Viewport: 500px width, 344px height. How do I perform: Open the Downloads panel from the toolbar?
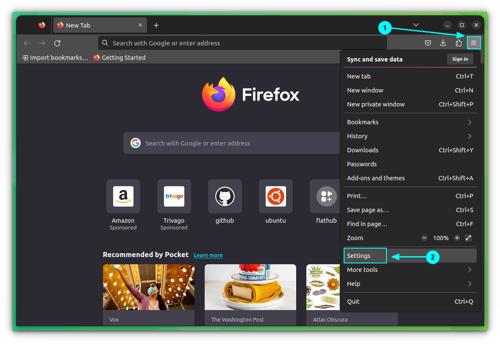(443, 42)
